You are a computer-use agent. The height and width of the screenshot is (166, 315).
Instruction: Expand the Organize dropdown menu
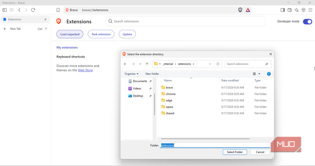tap(131, 74)
